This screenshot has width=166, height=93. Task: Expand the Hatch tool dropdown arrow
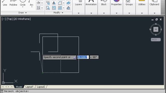[42, 8]
